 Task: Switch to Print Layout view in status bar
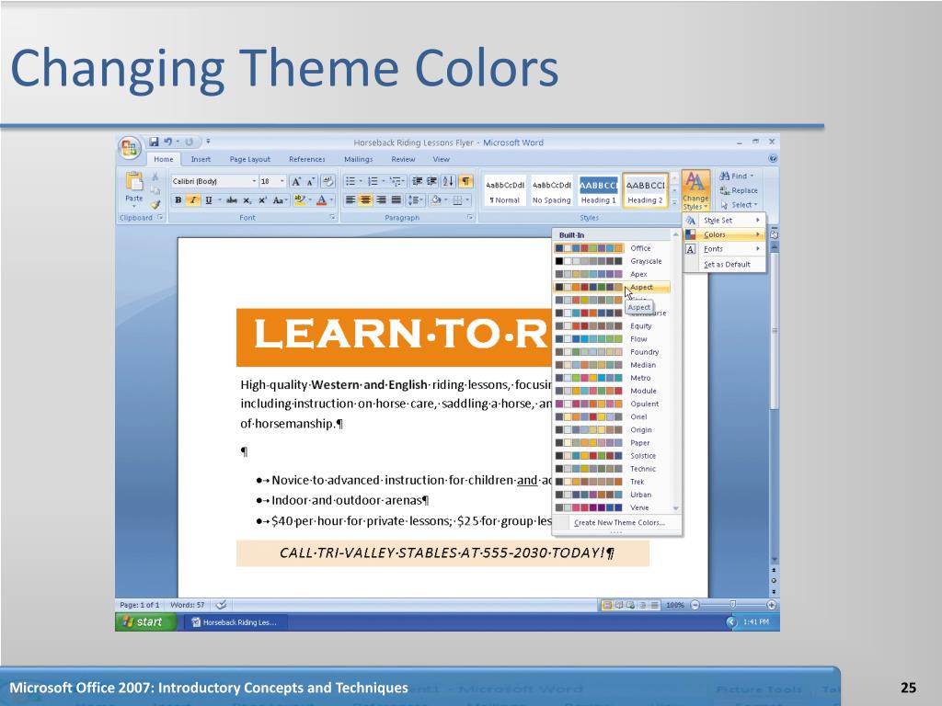click(607, 605)
